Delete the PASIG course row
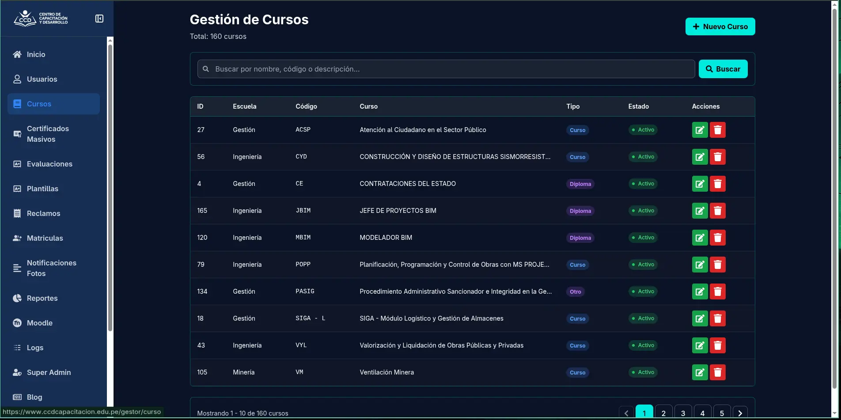841x420 pixels. (x=718, y=291)
